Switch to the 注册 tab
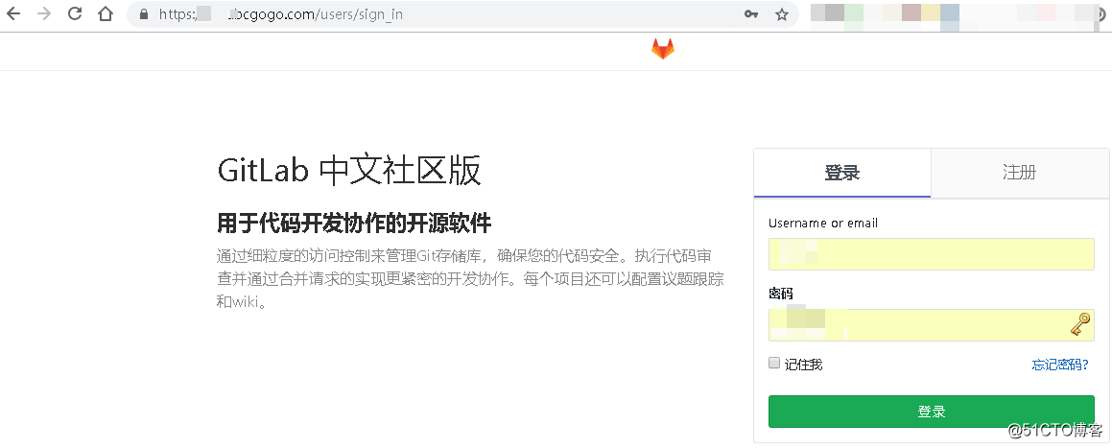 [1019, 173]
